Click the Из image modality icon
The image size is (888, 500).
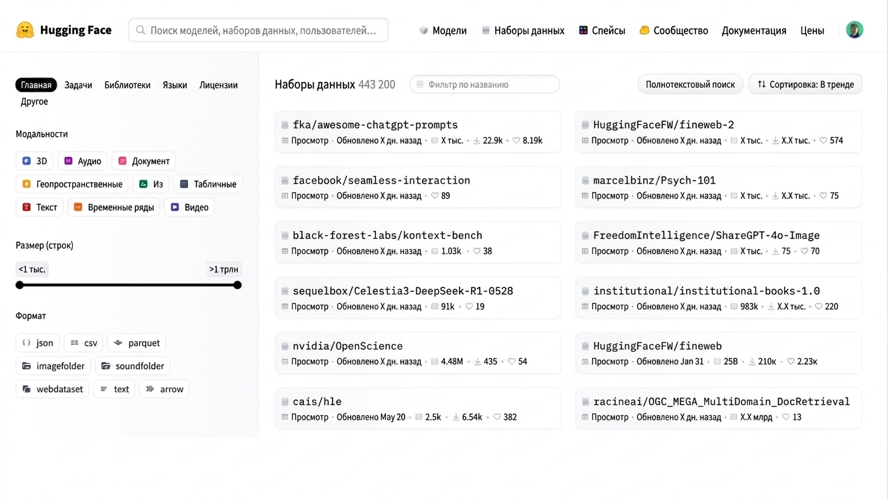coord(143,184)
